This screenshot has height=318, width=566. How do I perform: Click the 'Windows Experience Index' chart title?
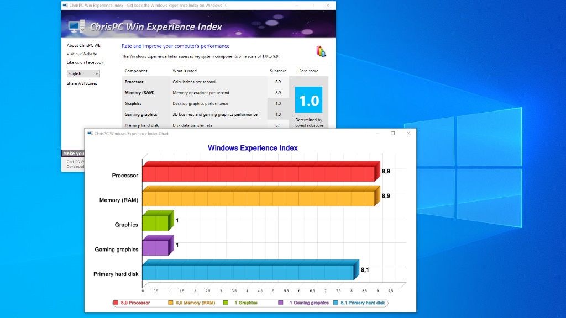pos(253,148)
